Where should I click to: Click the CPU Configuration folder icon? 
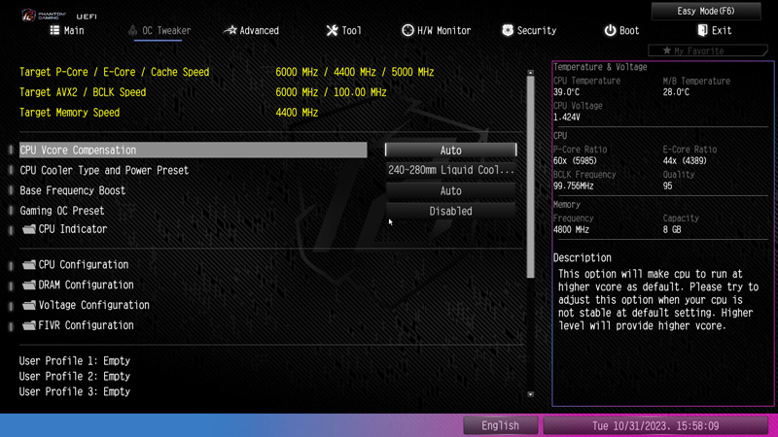coord(29,264)
